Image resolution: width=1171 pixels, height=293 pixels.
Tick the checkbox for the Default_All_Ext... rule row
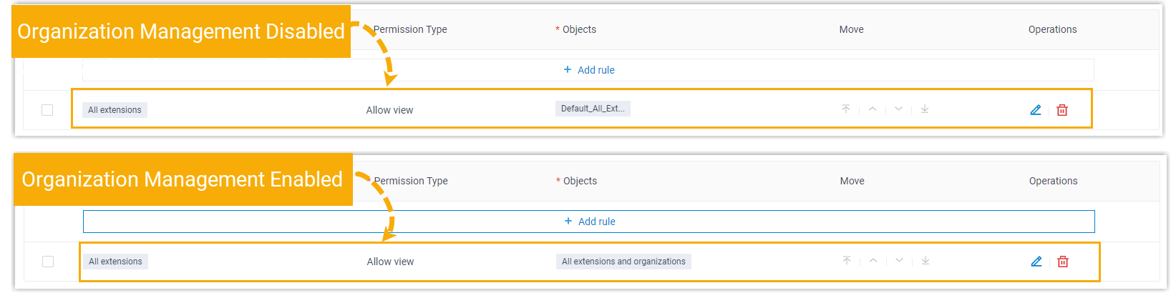coord(47,110)
